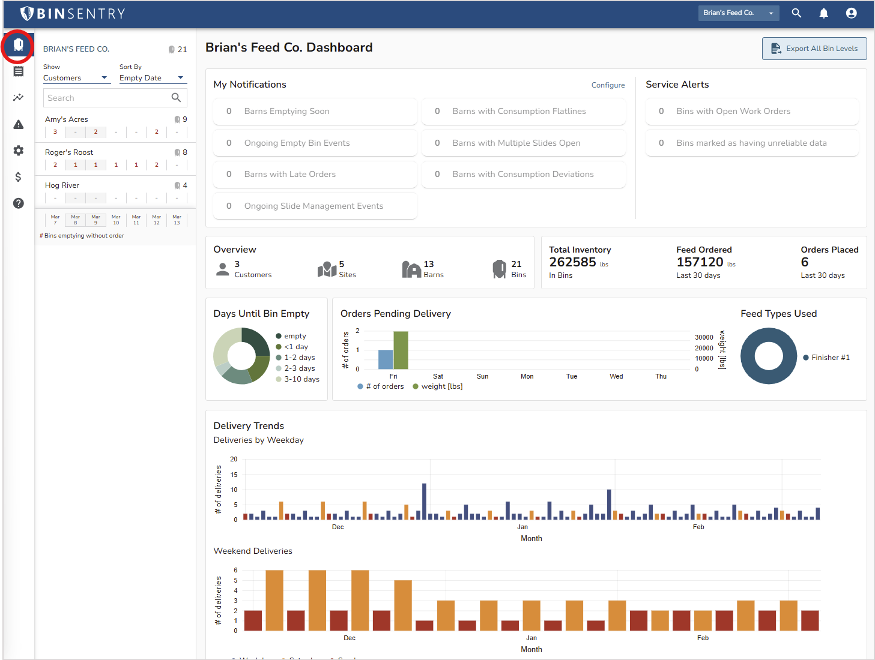Image resolution: width=875 pixels, height=660 pixels.
Task: Open the notifications bell
Action: [823, 13]
